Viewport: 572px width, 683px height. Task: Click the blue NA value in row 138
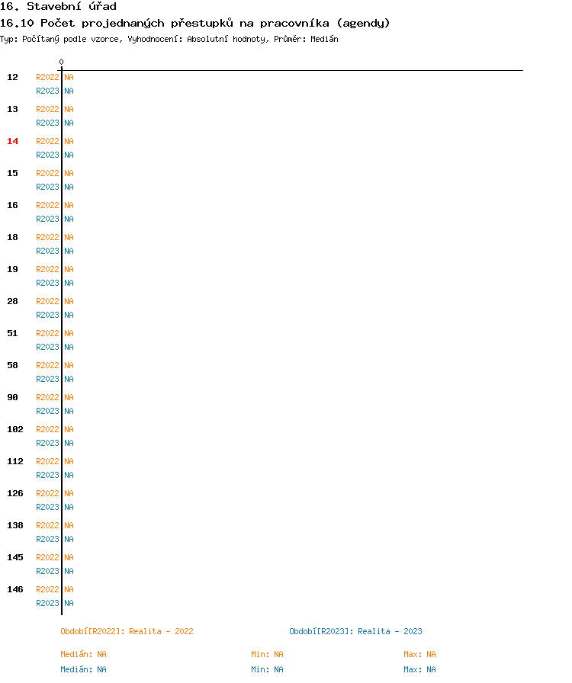coord(69,539)
